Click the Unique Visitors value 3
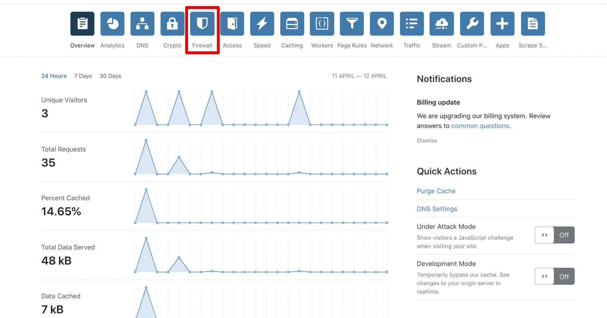The width and height of the screenshot is (607, 318). click(x=45, y=113)
